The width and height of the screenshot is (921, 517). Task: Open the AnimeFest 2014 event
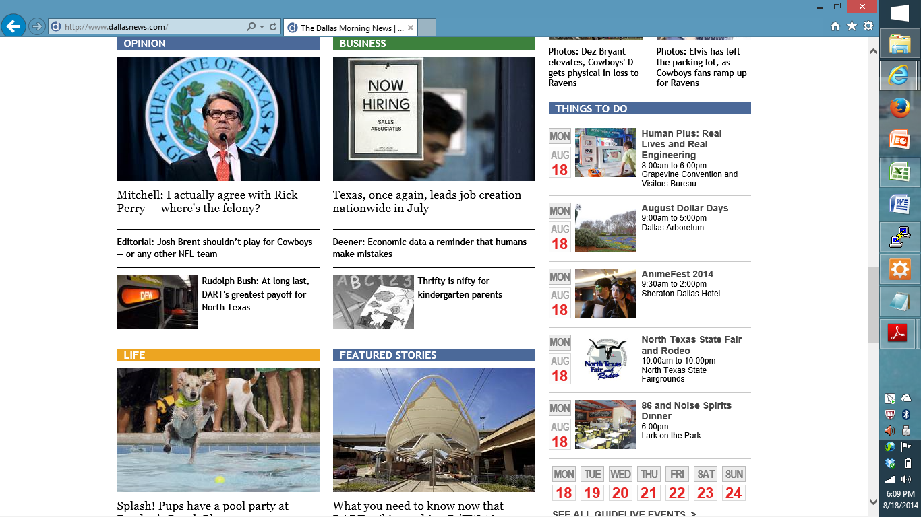677,274
